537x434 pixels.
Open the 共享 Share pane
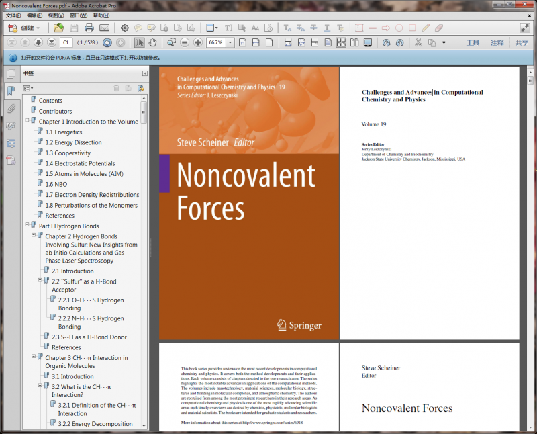point(522,42)
